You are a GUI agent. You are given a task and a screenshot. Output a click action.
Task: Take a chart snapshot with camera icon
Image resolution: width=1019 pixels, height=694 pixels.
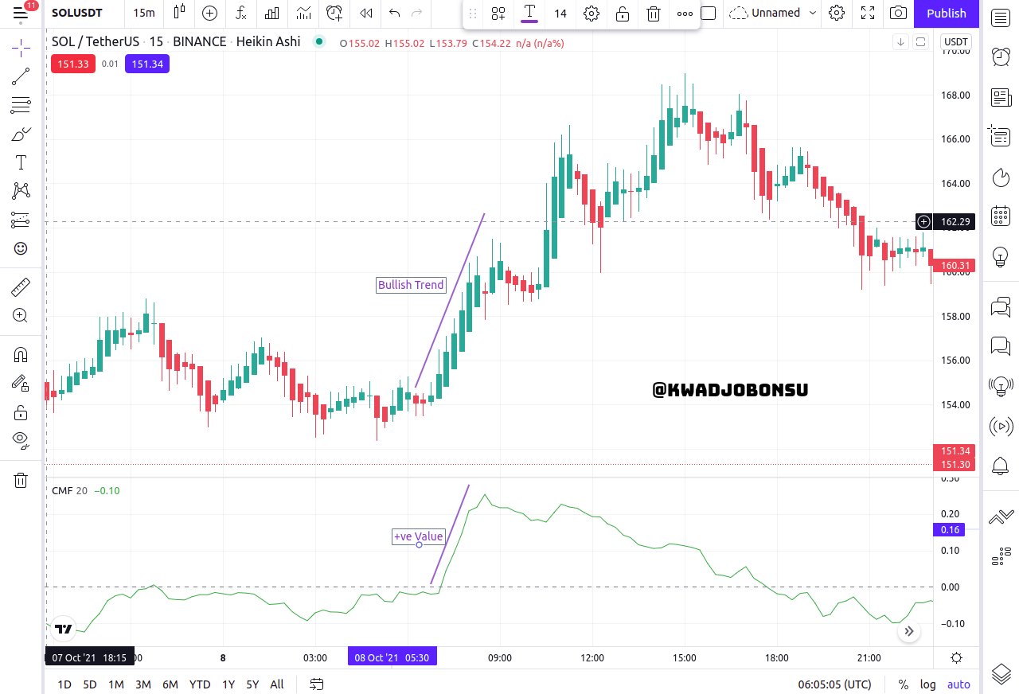point(899,13)
